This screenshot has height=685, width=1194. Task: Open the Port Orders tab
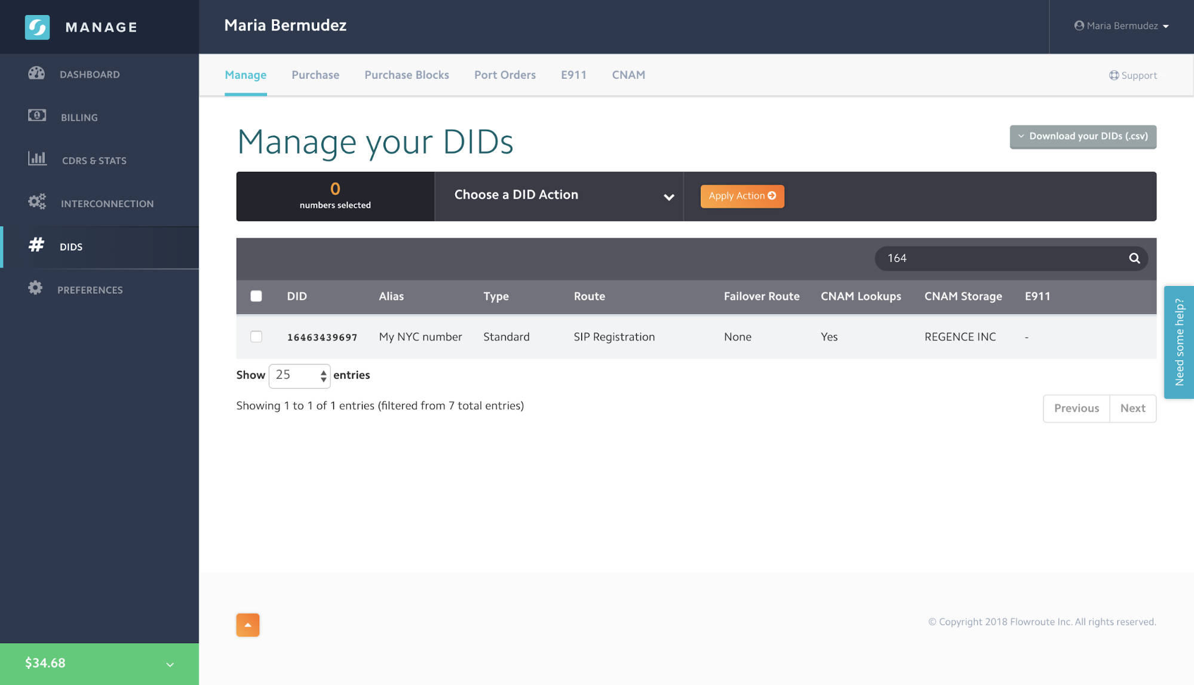[x=504, y=75]
